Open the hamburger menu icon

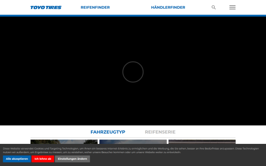(232, 7)
